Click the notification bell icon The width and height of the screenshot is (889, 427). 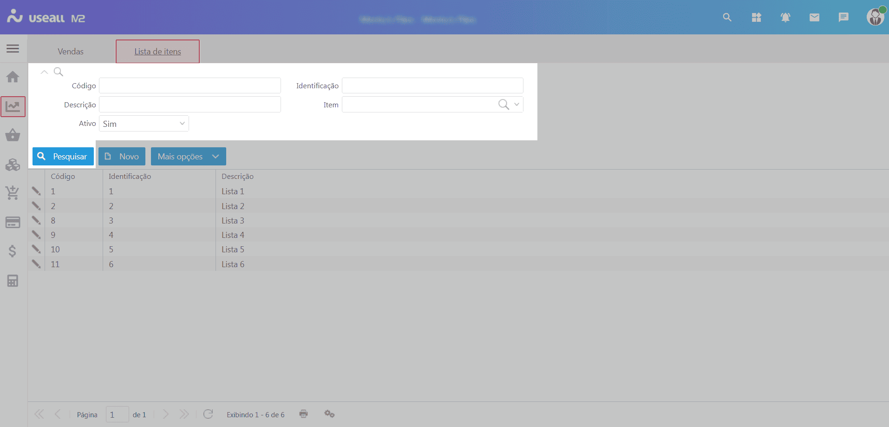pos(785,18)
